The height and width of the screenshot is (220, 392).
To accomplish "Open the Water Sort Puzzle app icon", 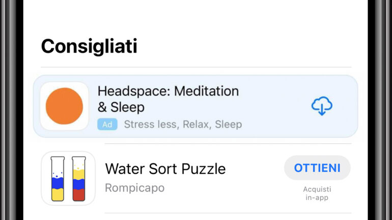I will 68,178.
